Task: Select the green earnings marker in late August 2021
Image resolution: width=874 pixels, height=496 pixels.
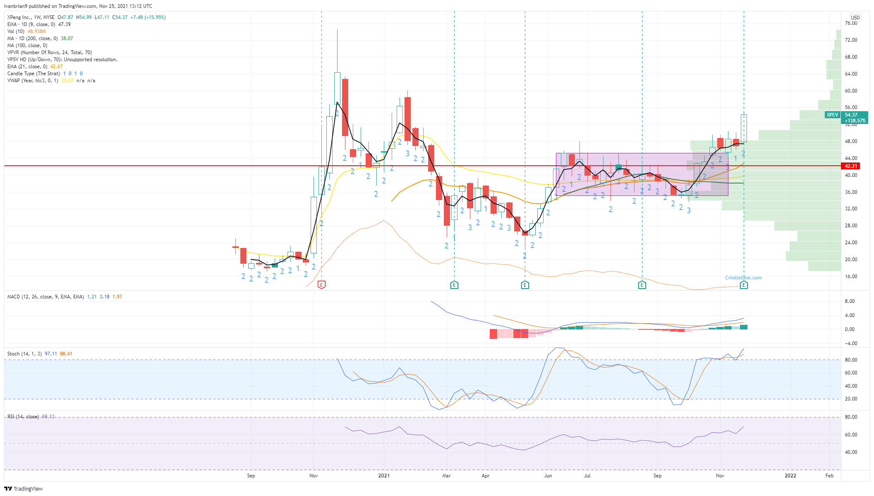Action: tap(642, 284)
